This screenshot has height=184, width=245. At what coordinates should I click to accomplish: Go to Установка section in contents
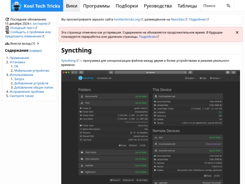17,62
